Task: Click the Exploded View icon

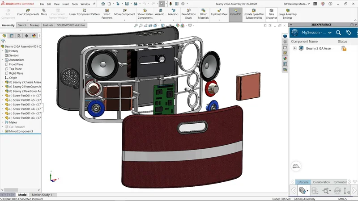Action: click(219, 12)
